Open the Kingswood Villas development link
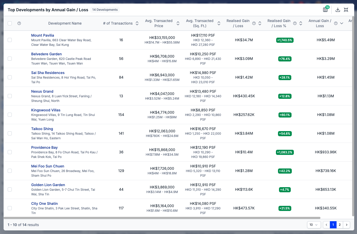The image size is (357, 234). point(46,110)
